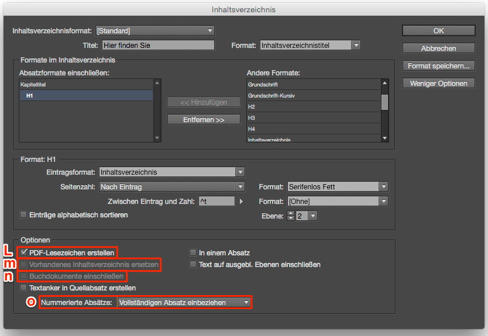Click Weniger Optionen button
Screen dimensions: 488x336
point(438,84)
